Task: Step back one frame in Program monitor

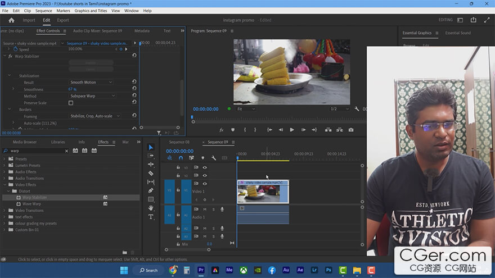Action: pyautogui.click(x=281, y=130)
